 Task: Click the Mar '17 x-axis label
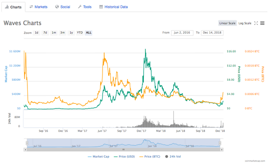83,131
